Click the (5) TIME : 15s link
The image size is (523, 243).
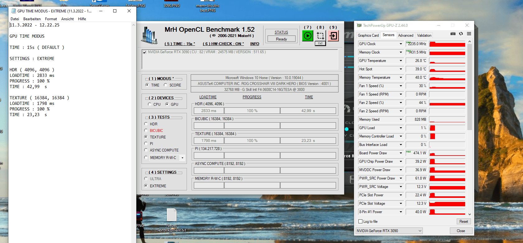click(180, 44)
